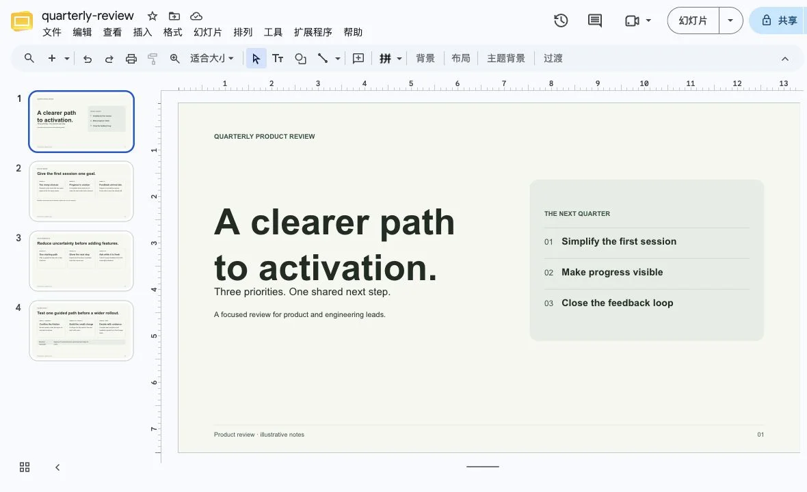Select the line tool

pos(323,58)
